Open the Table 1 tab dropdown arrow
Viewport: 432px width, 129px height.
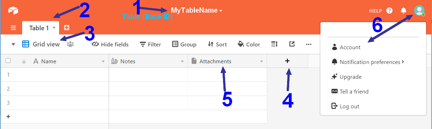[54, 27]
